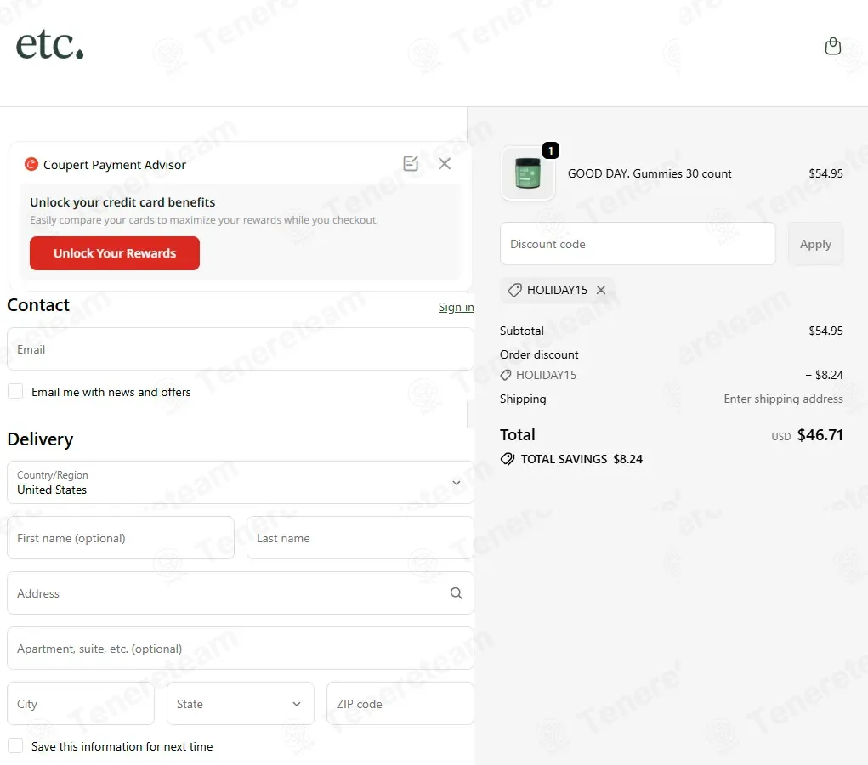Expand the Country/Region dropdown
This screenshot has width=868, height=765.
241,483
